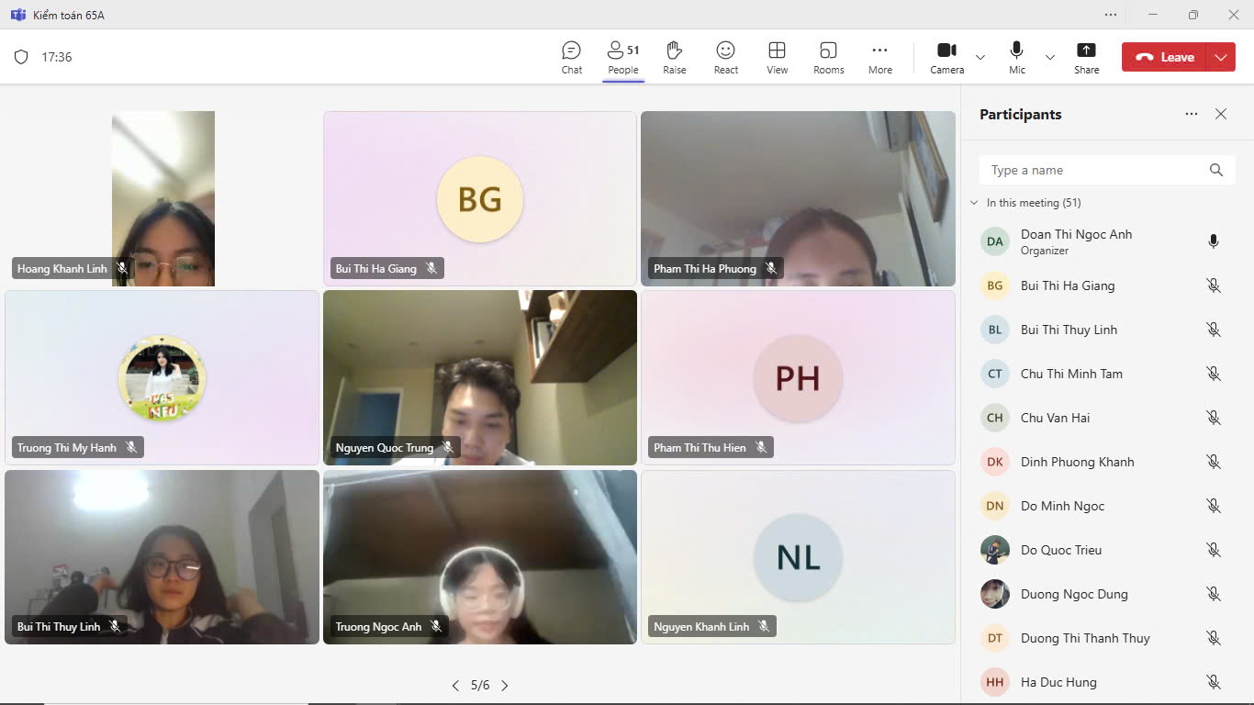1254x705 pixels.
Task: Toggle the Camera on or off
Action: point(946,57)
